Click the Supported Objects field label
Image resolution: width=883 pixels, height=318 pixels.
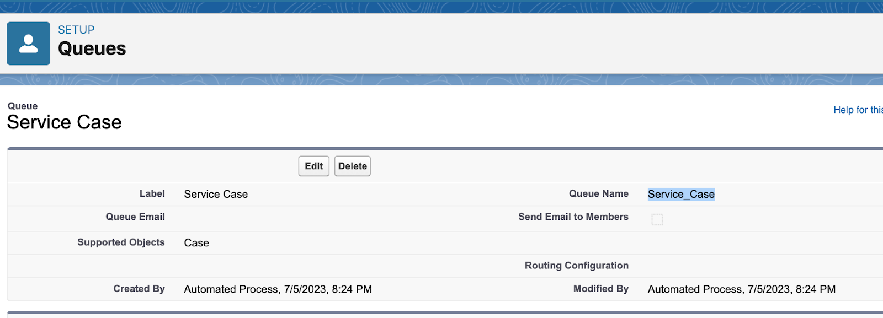click(x=121, y=242)
